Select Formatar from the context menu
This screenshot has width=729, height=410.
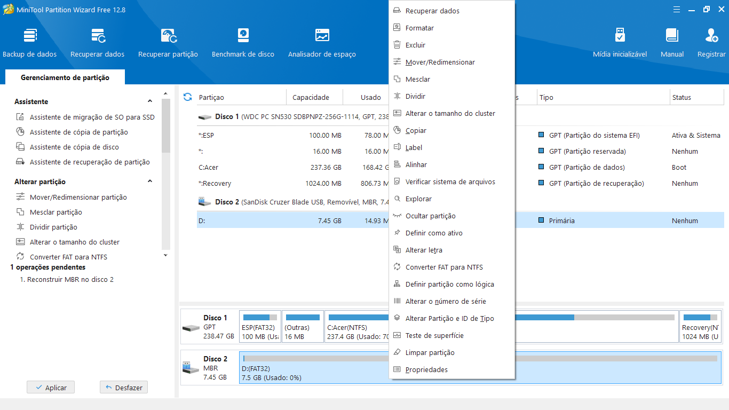tap(419, 28)
